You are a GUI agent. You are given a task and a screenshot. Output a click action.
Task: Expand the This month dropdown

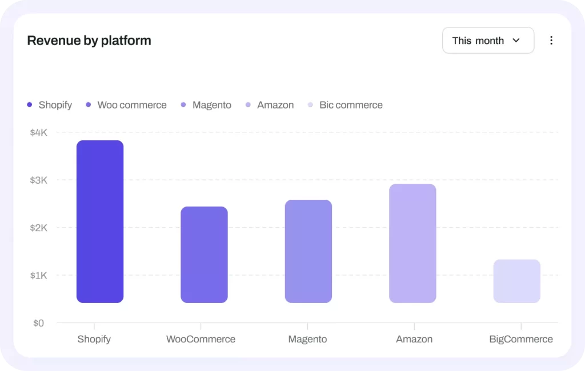(x=488, y=41)
